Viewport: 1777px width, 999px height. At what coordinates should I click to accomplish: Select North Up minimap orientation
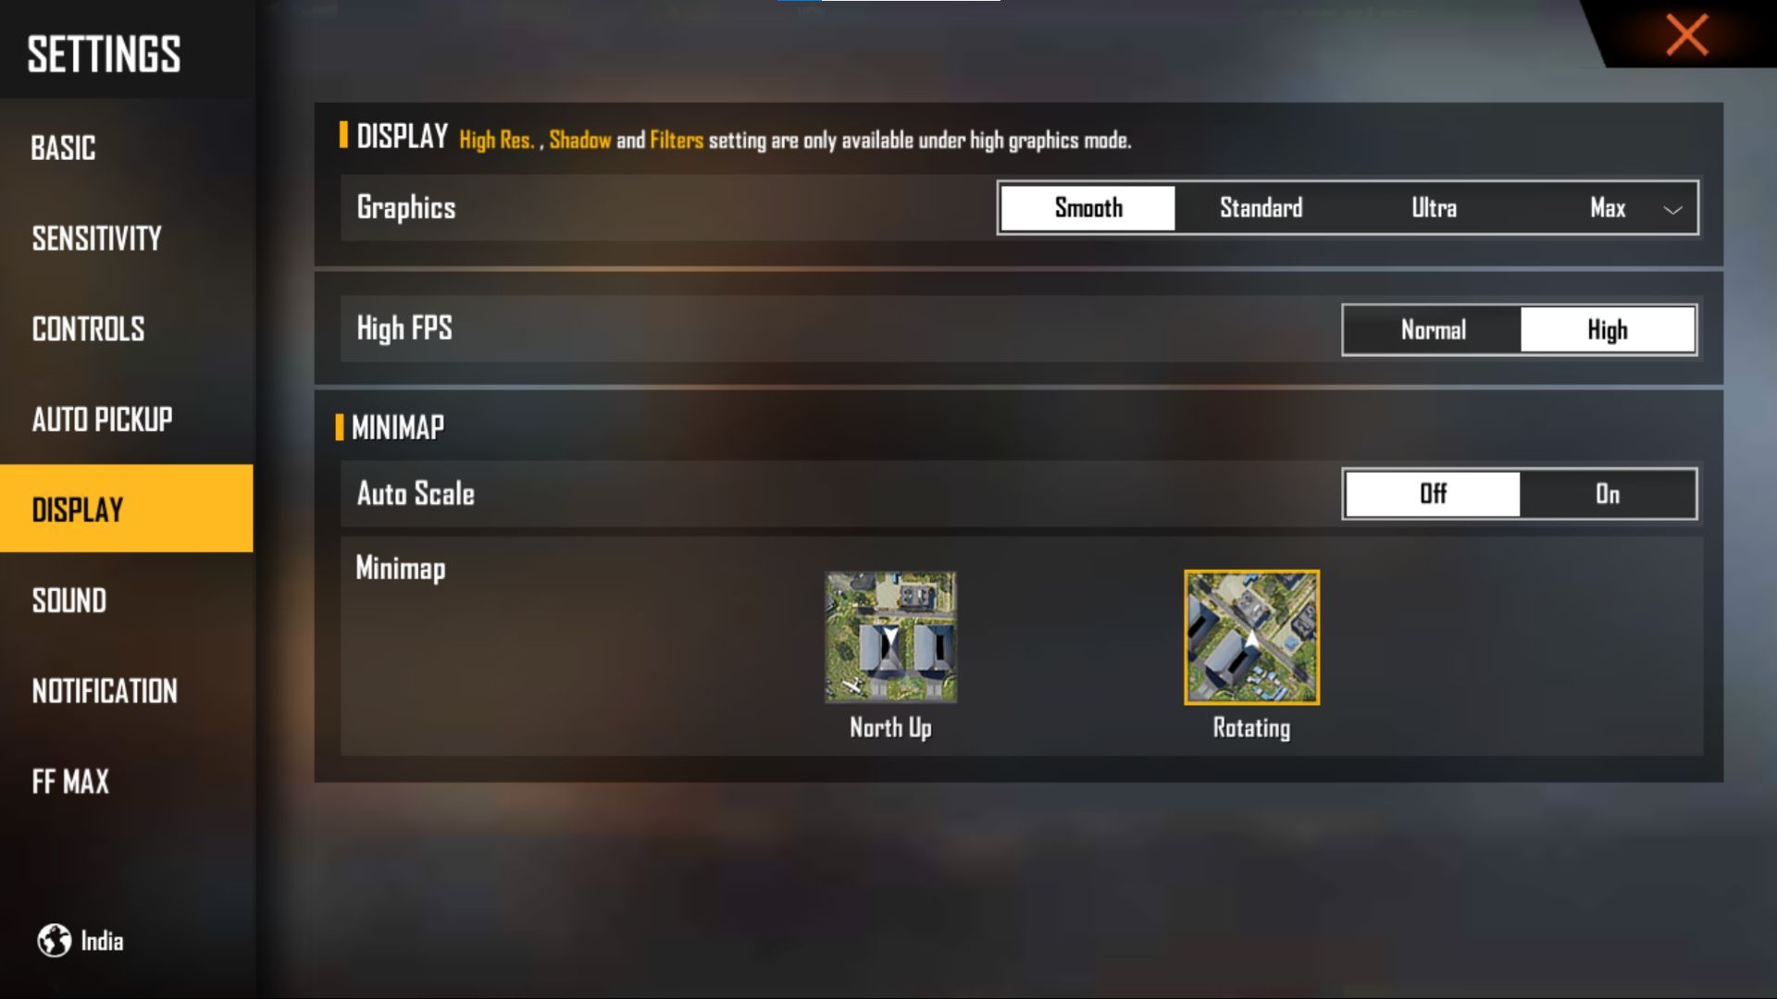[x=891, y=635]
